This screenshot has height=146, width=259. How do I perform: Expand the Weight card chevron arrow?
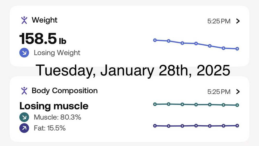click(238, 21)
